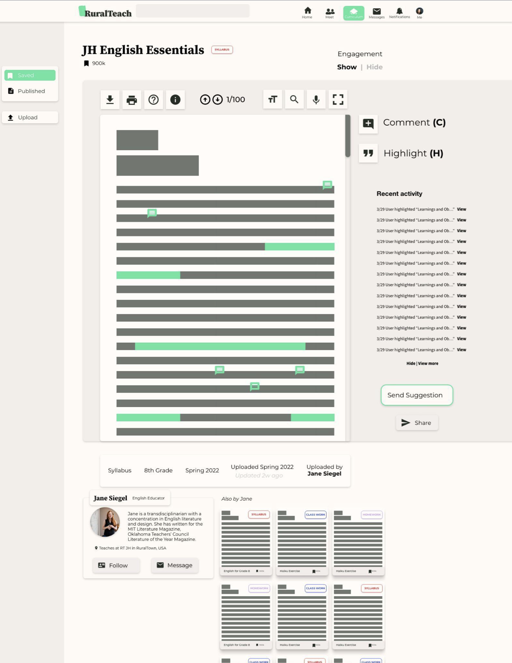Click Jane Siegel's profile photo
Screen dimensions: 512x663
point(105,522)
